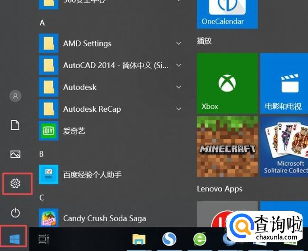The width and height of the screenshot is (308, 251).
Task: Click the AutoCAD 2014 folder icon
Action: pyautogui.click(x=48, y=65)
